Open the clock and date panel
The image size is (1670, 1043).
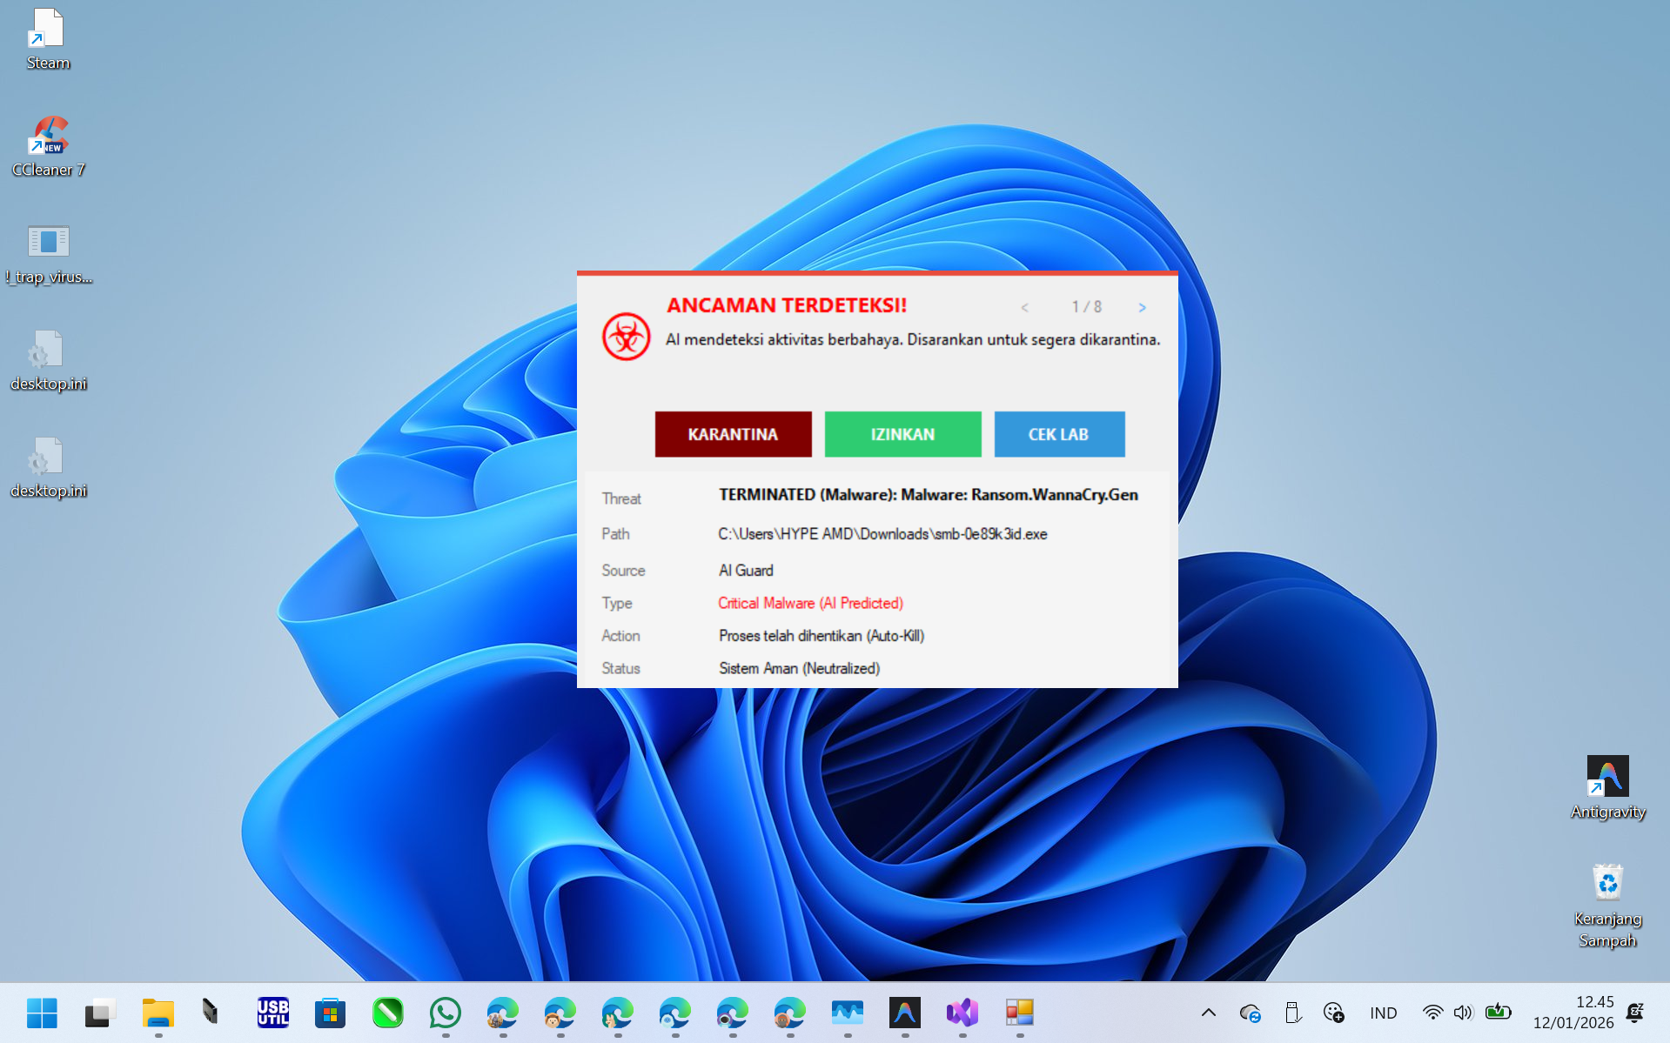coord(1573,1013)
